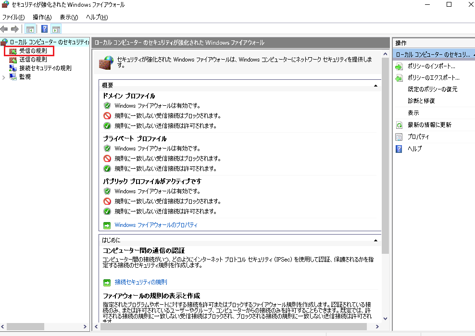Click the green arrow icon beside 接続セキュリティの規則 link
The width and height of the screenshot is (475, 336).
tap(107, 283)
